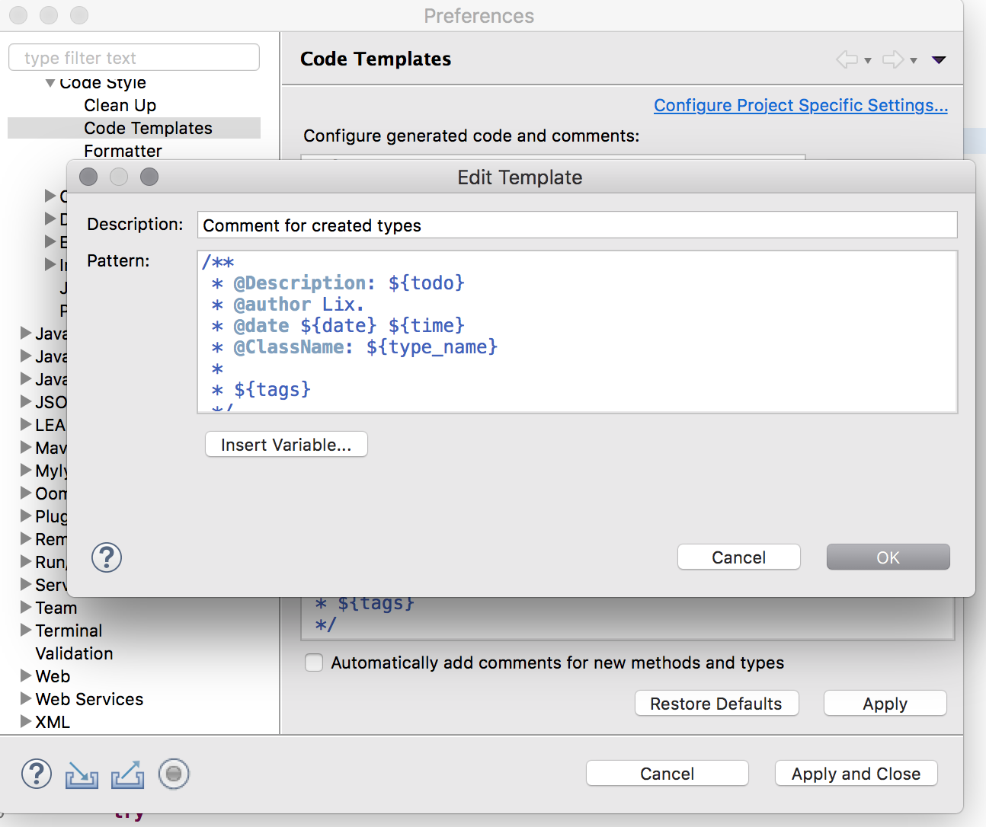Select Web Services in preferences tree

pos(89,699)
